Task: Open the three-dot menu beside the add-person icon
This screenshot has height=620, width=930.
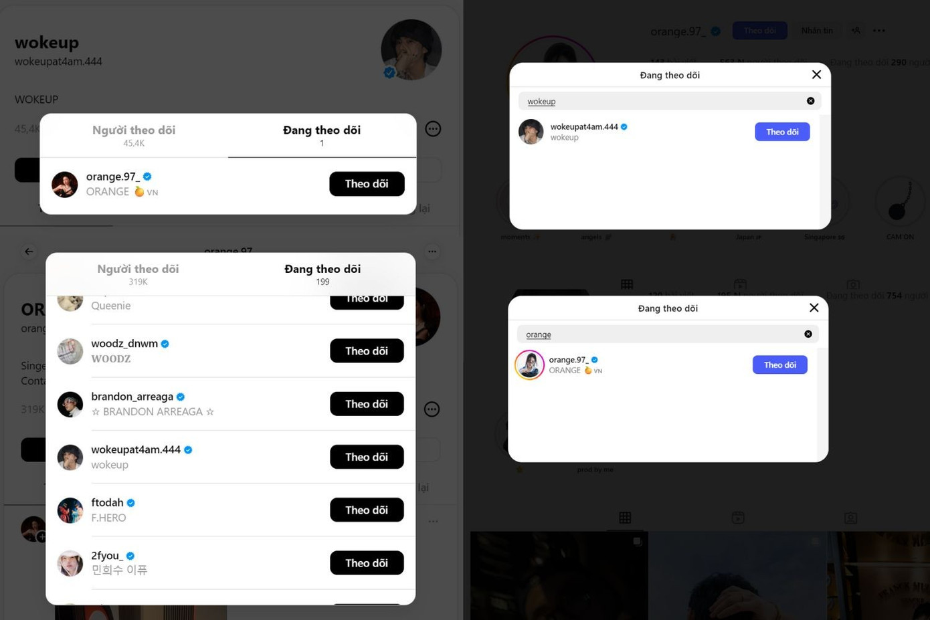Action: [x=879, y=31]
